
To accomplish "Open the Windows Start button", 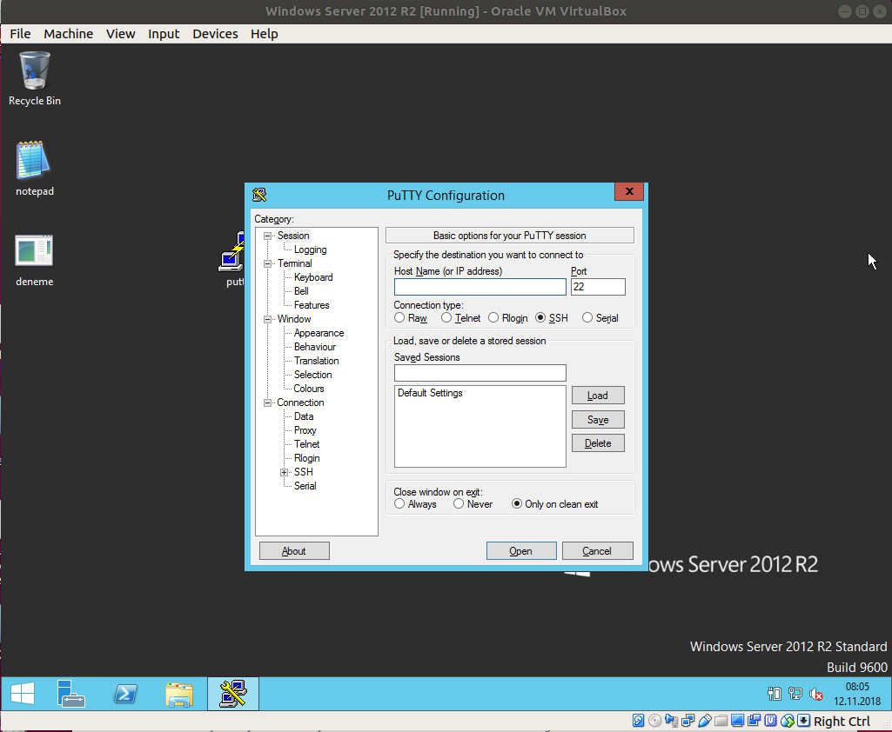I will tap(23, 694).
